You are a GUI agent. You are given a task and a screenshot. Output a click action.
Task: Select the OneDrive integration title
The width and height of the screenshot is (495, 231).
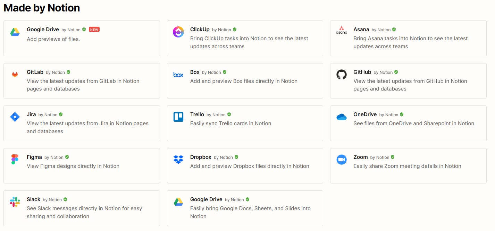(x=365, y=114)
